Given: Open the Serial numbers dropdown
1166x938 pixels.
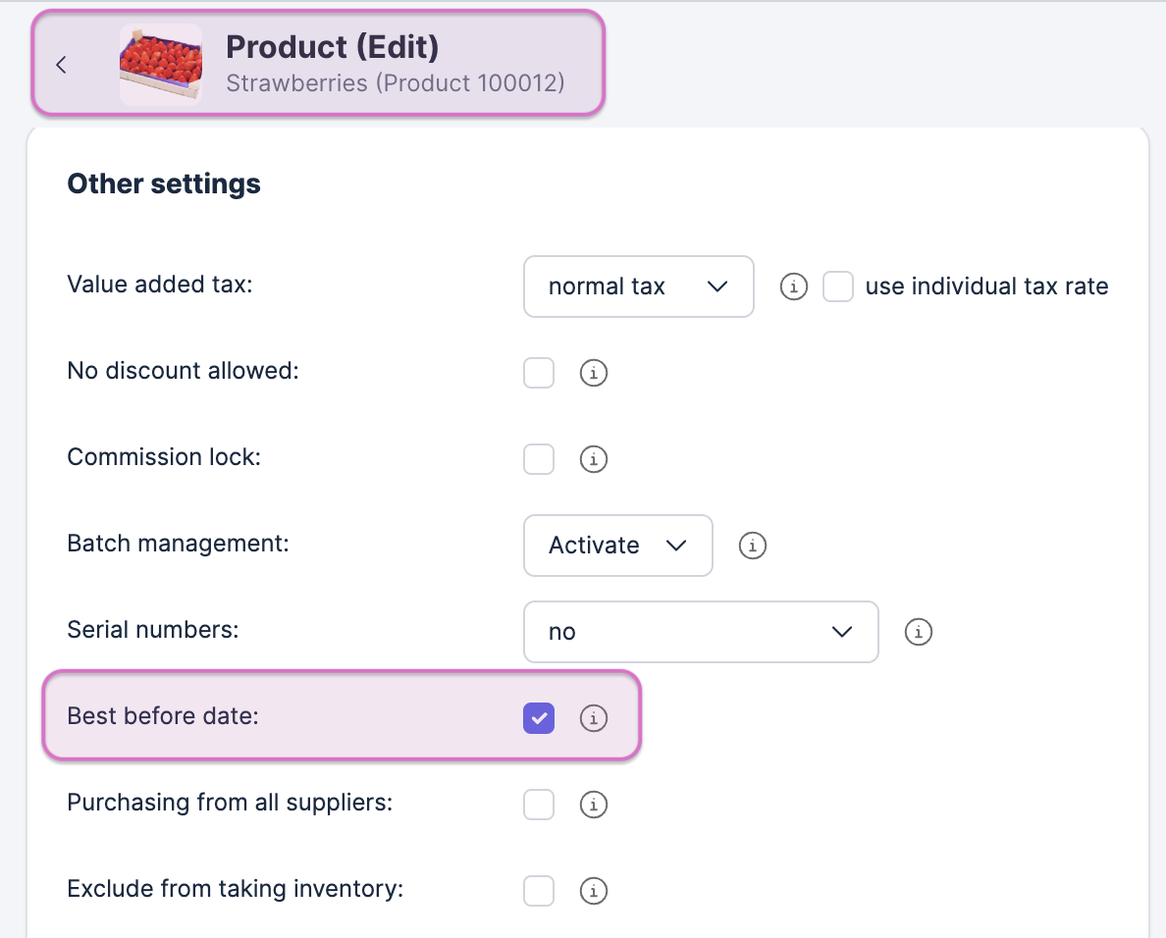Looking at the screenshot, I should [x=700, y=632].
